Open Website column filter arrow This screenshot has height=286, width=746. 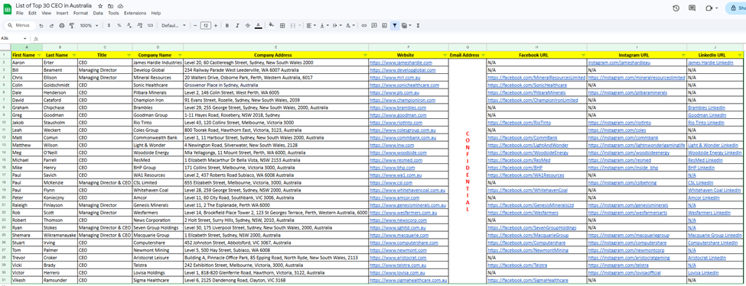pos(445,55)
